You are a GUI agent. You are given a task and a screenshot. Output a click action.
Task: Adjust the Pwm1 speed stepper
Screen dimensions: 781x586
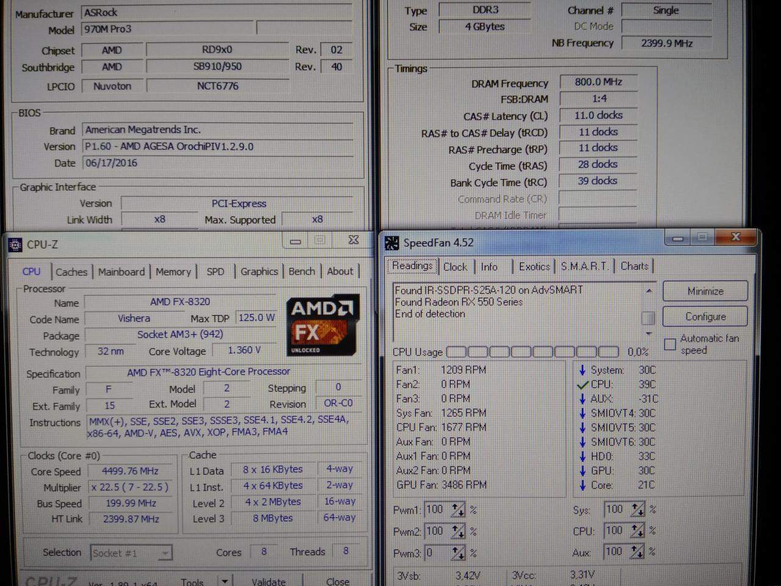tap(458, 510)
